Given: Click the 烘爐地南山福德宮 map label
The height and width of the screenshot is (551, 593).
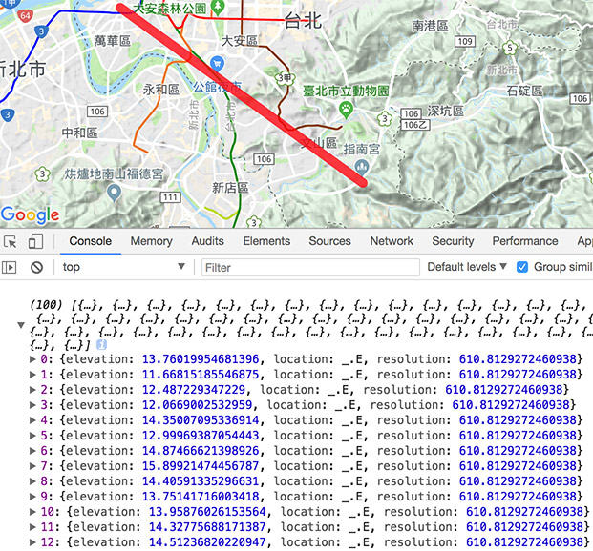Looking at the screenshot, I should [x=114, y=174].
